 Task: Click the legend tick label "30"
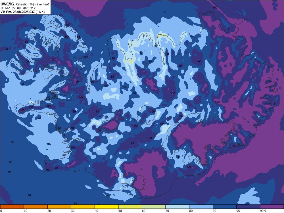click(73, 211)
